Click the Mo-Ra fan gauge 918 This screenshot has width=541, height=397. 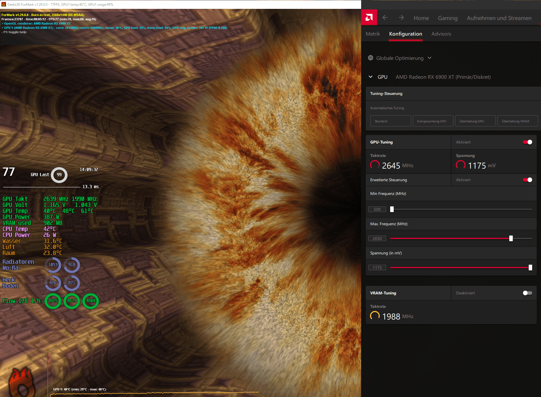[72, 265]
